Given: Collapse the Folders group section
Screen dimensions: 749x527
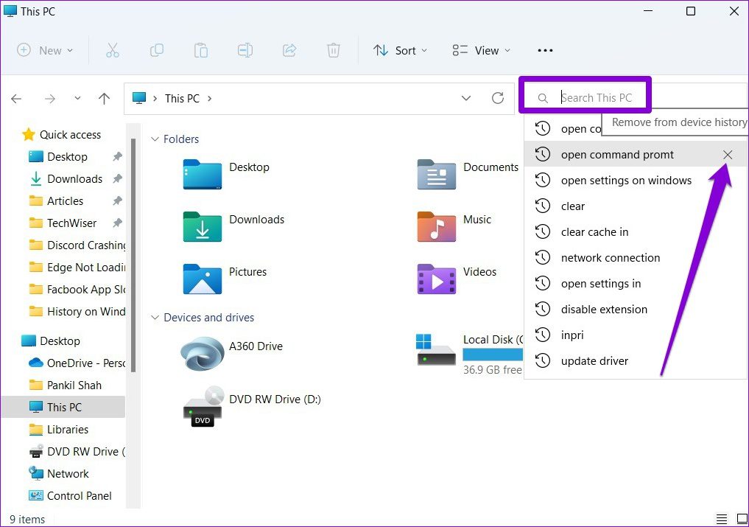Looking at the screenshot, I should [x=155, y=139].
